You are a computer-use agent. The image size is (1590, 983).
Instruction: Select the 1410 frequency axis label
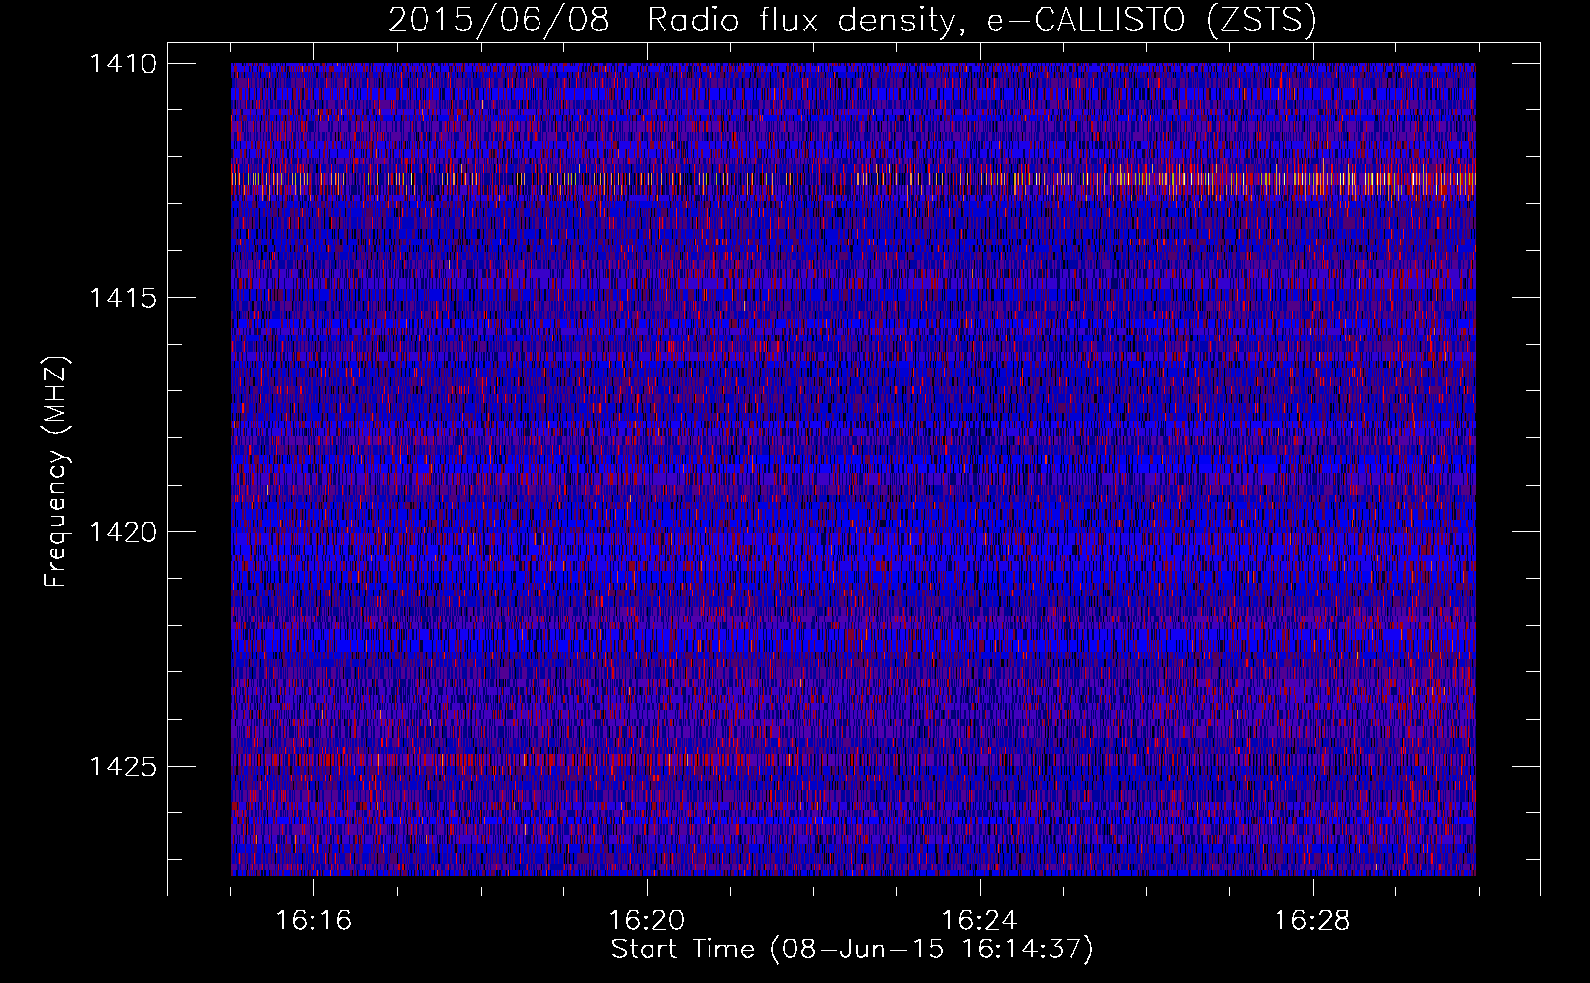point(123,64)
